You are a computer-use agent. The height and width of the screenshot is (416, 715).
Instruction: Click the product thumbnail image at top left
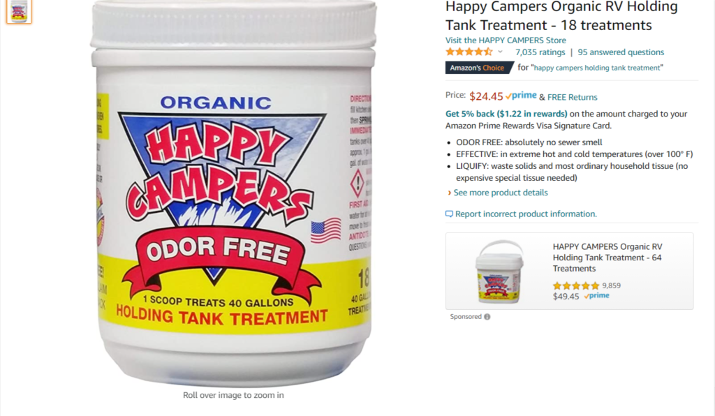click(x=19, y=11)
